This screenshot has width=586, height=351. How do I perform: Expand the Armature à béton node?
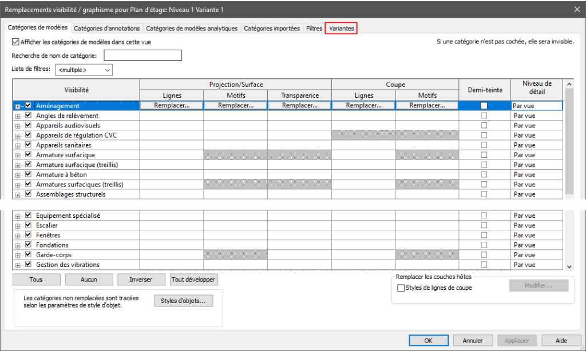coord(18,175)
